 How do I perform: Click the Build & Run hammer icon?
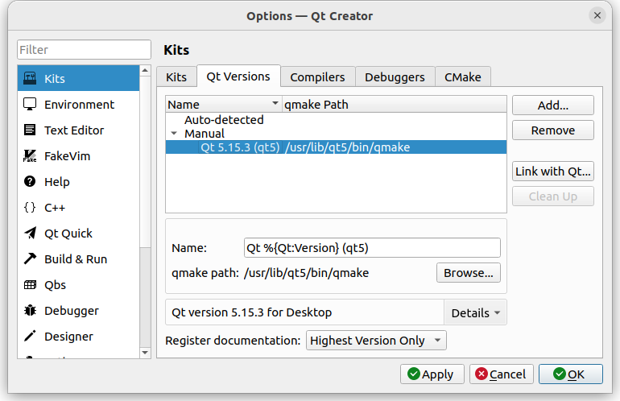click(30, 258)
